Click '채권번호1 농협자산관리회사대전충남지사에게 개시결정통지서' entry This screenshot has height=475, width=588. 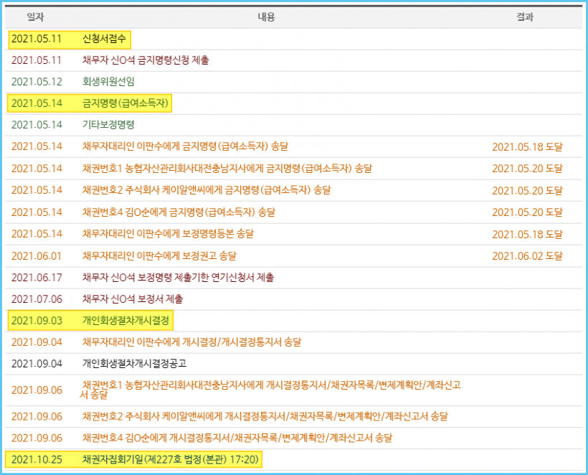(270, 390)
